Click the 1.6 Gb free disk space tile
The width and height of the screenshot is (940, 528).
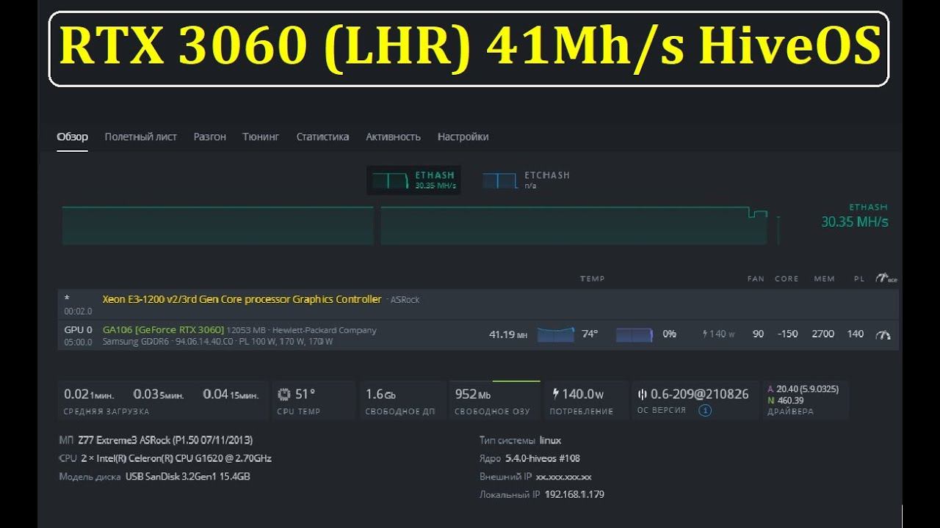401,400
